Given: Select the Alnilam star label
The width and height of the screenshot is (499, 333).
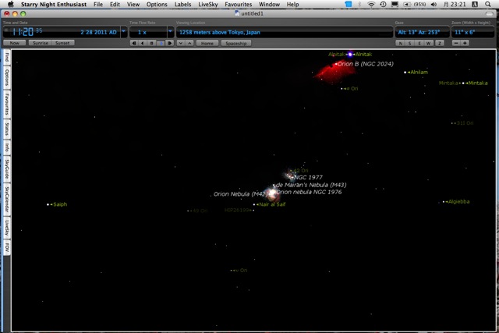Looking at the screenshot, I should pyautogui.click(x=419, y=73).
